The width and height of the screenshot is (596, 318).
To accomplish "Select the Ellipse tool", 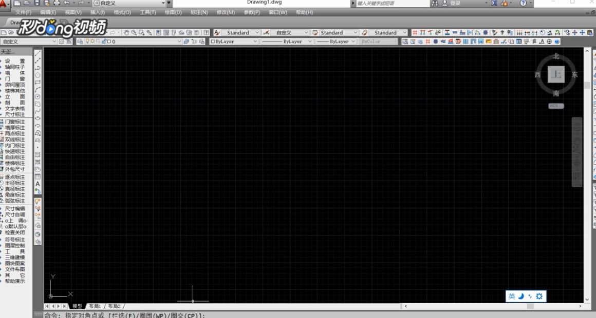I will 38,118.
